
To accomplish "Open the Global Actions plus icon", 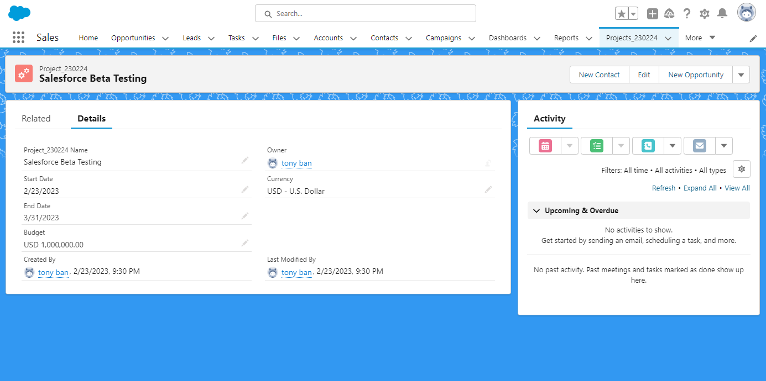I will click(653, 14).
